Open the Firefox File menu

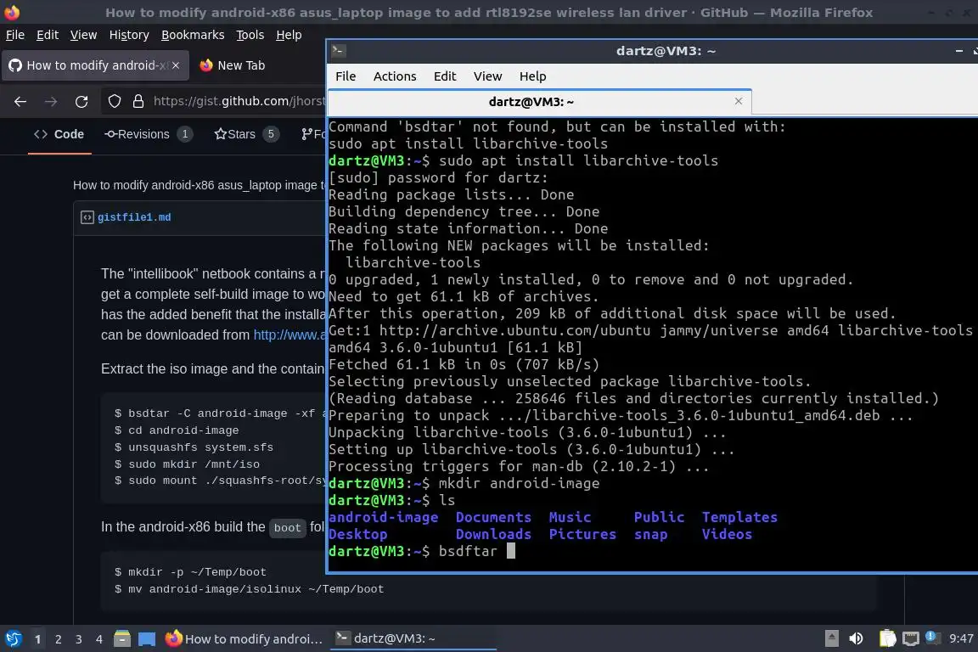click(x=15, y=35)
